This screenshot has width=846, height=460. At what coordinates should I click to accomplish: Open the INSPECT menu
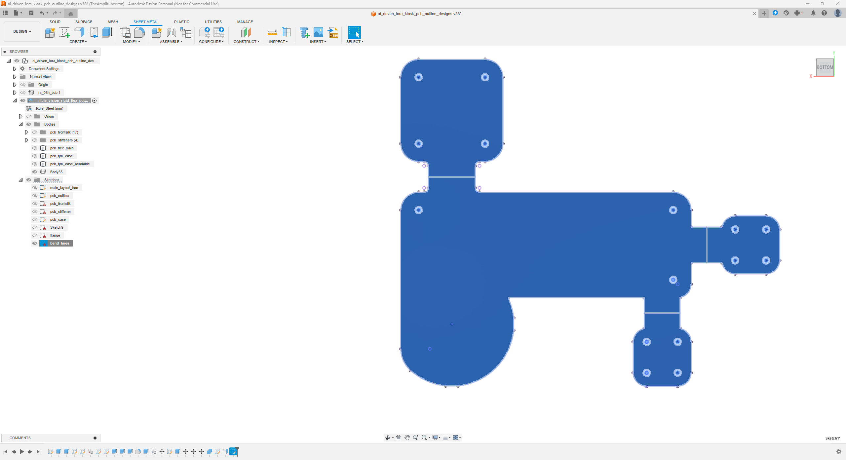point(278,42)
